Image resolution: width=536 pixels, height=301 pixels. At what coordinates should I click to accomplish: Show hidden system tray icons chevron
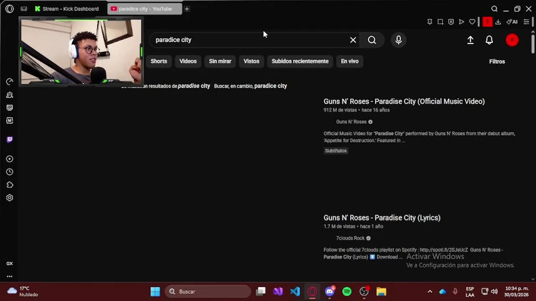click(x=430, y=291)
